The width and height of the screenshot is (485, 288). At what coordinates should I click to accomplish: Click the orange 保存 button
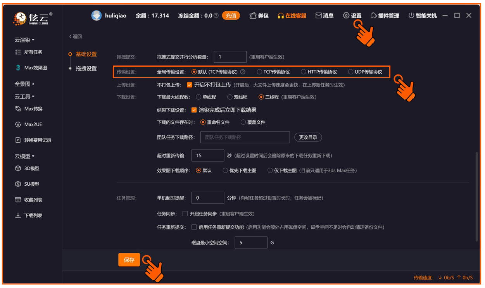pyautogui.click(x=129, y=260)
